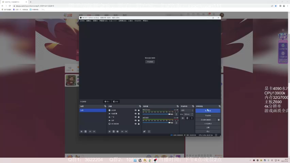
Task: Toggle visibility eye of second source row
Action: point(136,114)
